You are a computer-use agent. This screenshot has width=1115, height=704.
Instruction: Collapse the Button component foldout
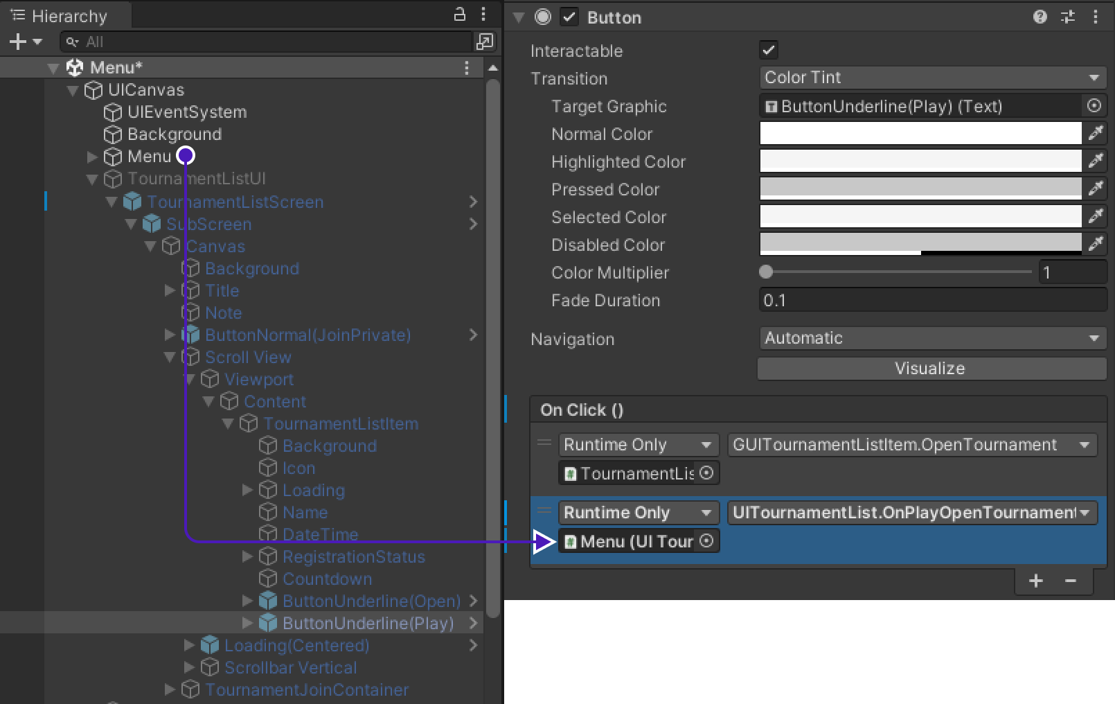(x=519, y=17)
